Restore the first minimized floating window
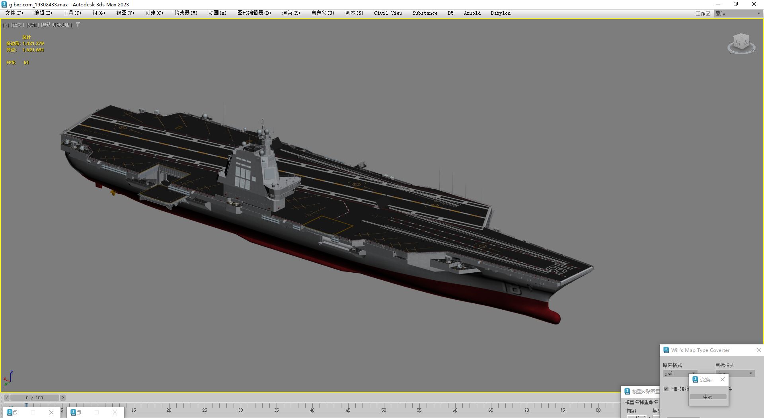The width and height of the screenshot is (764, 418). point(15,412)
